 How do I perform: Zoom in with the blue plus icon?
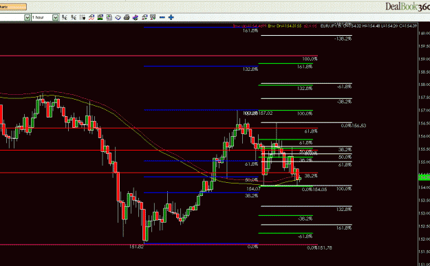(x=171, y=17)
